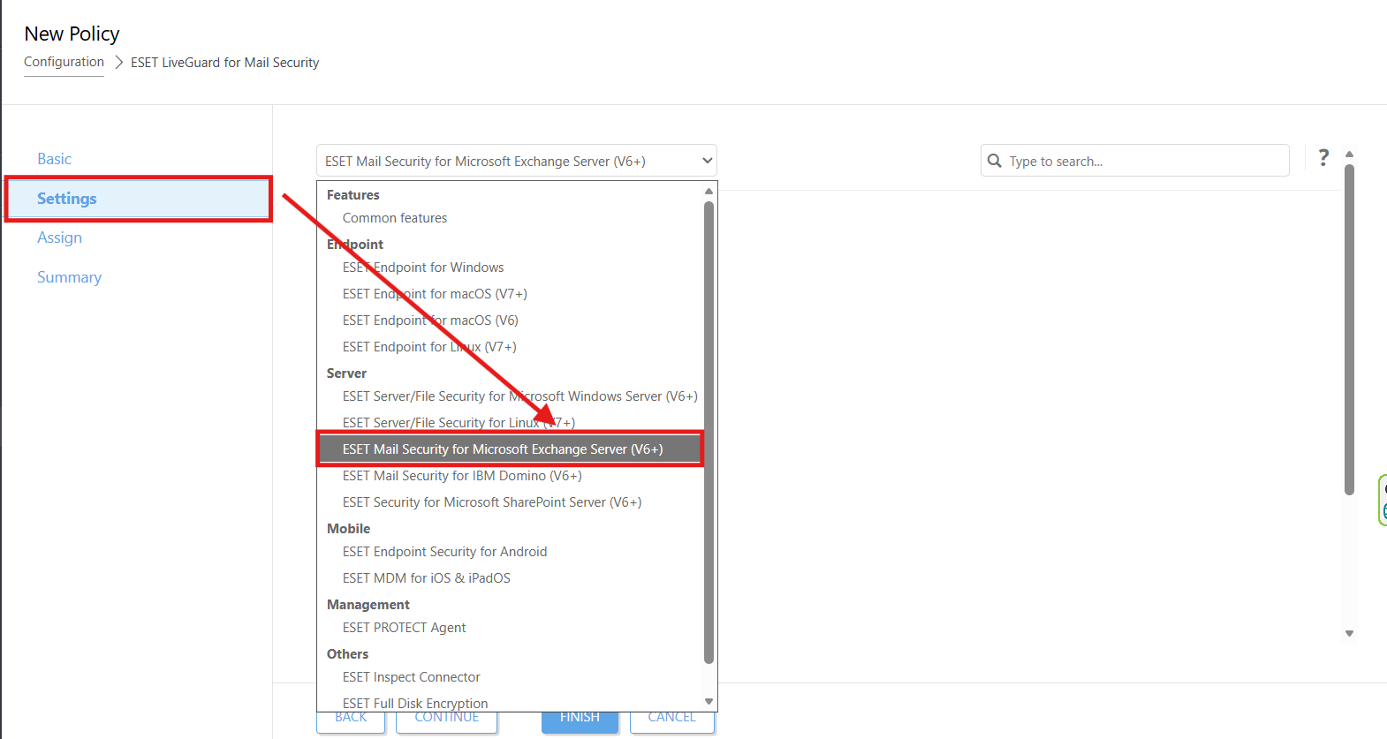
Task: Click dropdown list scroll down arrow
Action: 709,701
